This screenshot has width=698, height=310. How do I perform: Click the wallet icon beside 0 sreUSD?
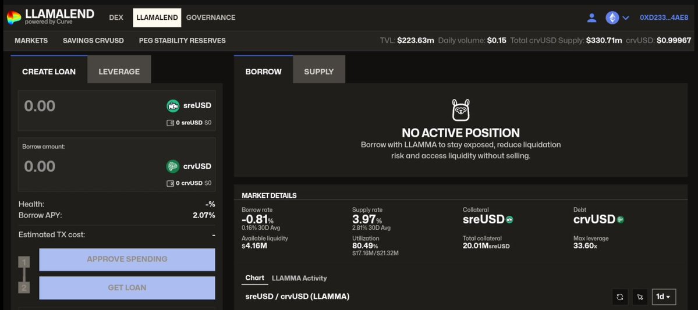click(x=170, y=123)
